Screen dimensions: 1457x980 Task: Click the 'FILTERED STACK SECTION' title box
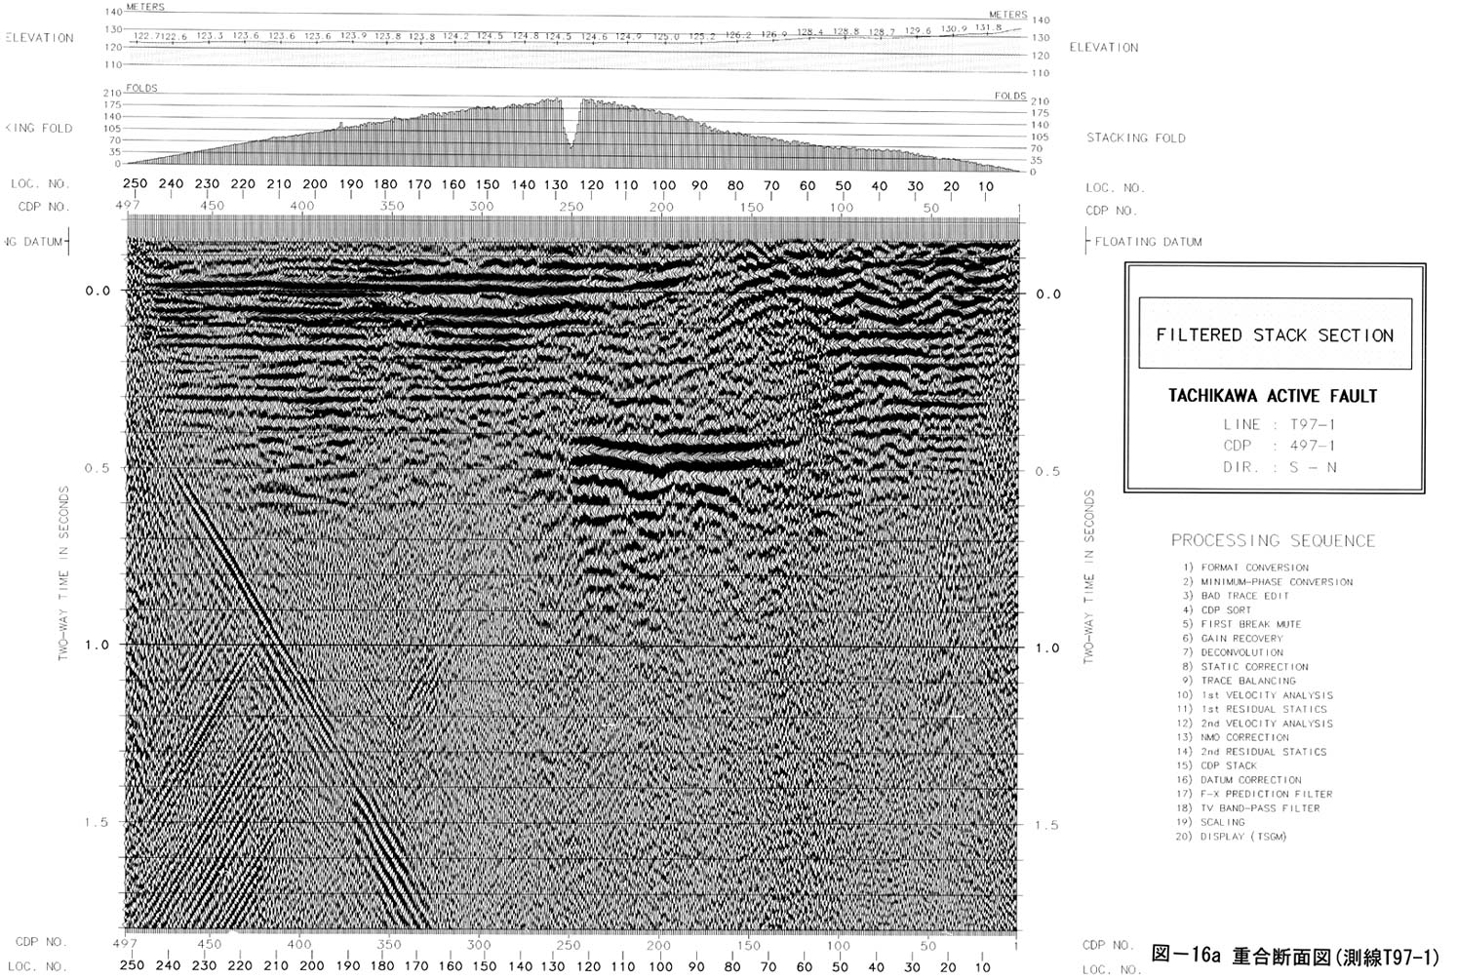[x=1275, y=334]
